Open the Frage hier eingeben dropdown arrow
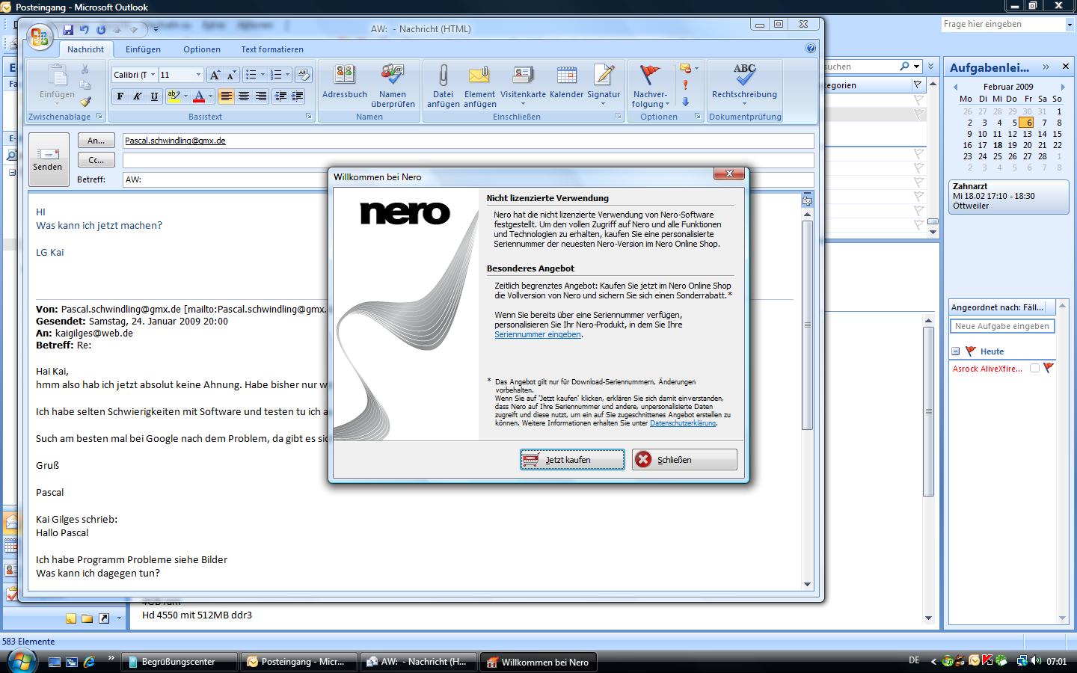The height and width of the screenshot is (673, 1077). 1069,25
